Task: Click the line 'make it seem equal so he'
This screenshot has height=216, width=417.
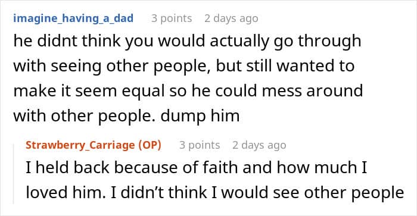Action: [188, 91]
